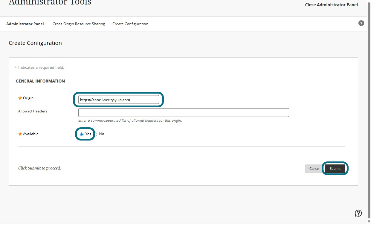
Task: Submit the configuration form
Action: click(335, 169)
